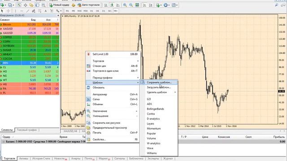Open the Profiles toolbar icon
Viewport: 287px width, 161px height.
[10, 5]
